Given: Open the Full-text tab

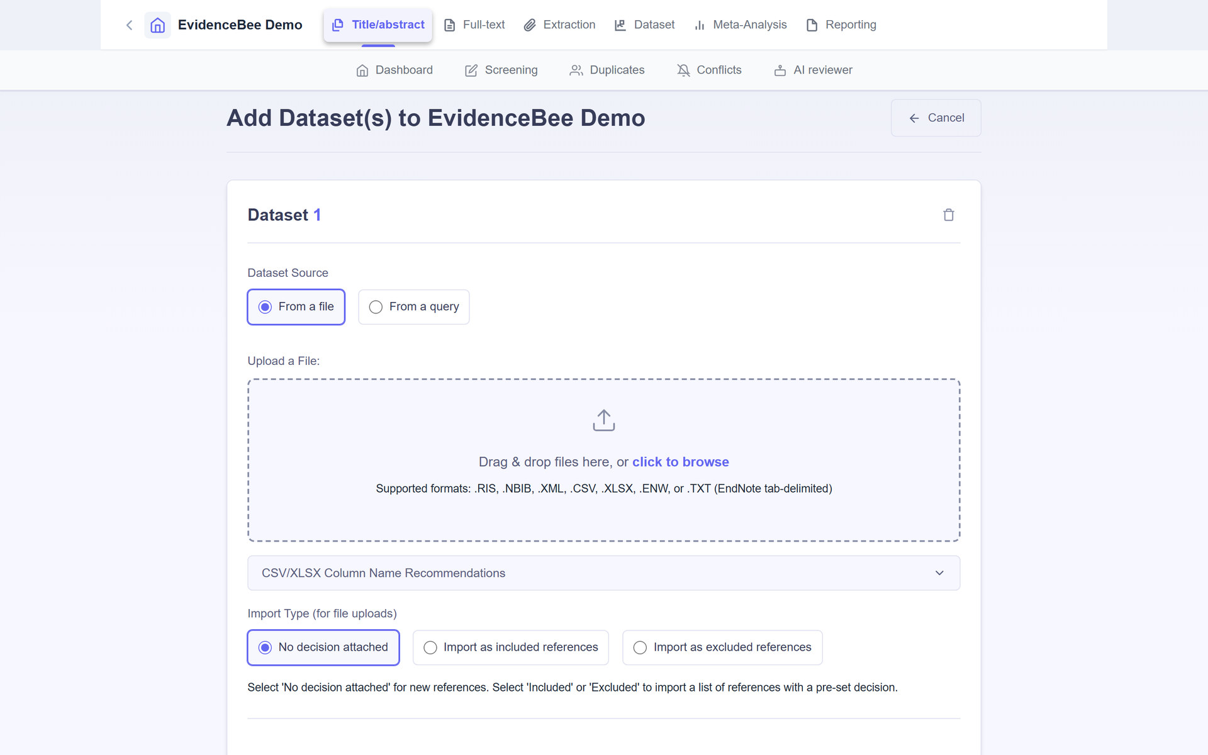Looking at the screenshot, I should click(x=474, y=25).
